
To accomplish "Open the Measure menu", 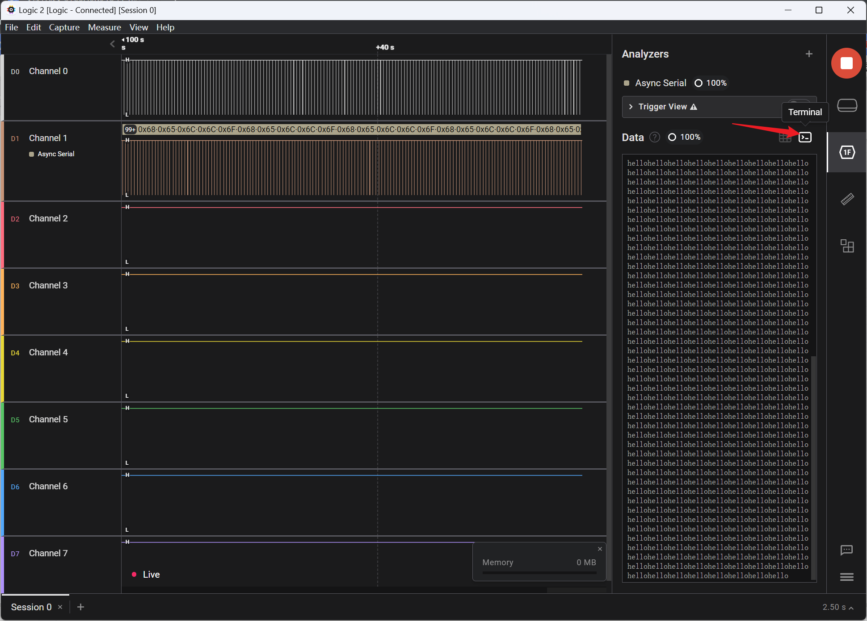I will coord(104,27).
